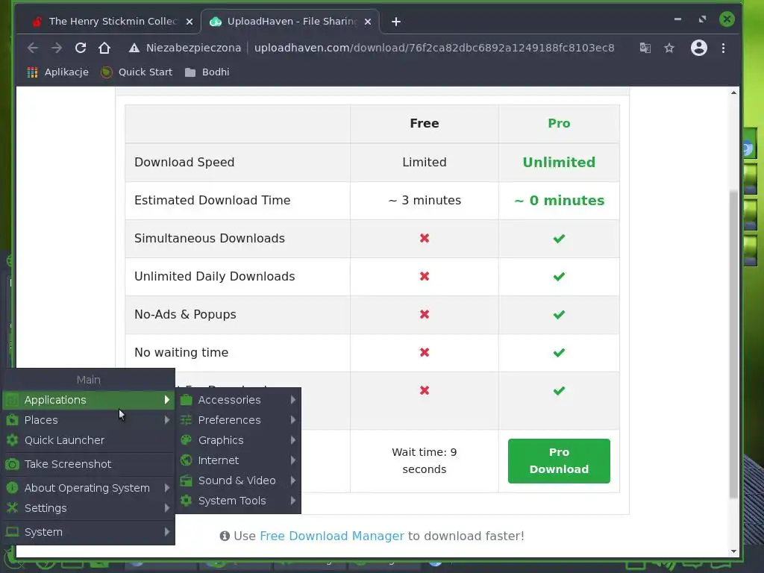This screenshot has height=573, width=764.
Task: Close the UploadHaven tab
Action: (x=368, y=22)
